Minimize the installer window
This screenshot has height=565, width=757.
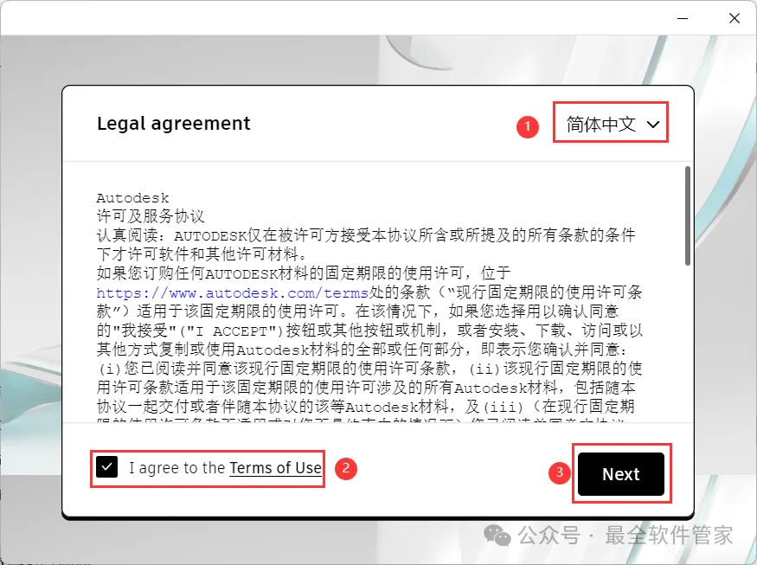(683, 18)
